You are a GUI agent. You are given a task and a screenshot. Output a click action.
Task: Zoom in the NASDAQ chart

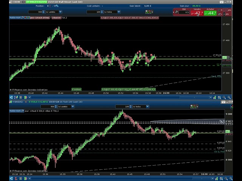231,179
